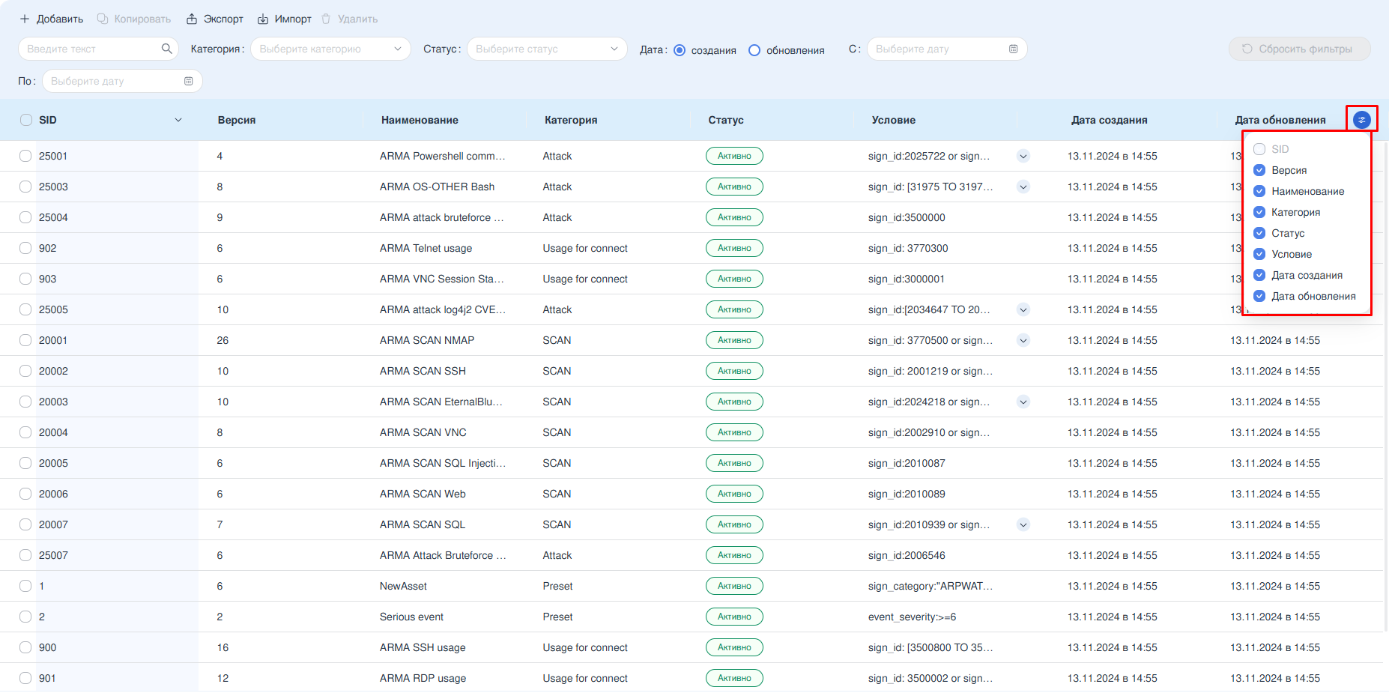Click the calendar icon in the 'С' date field

pyautogui.click(x=1013, y=49)
